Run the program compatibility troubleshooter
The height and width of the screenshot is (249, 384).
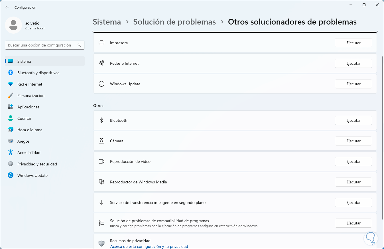[353, 223]
